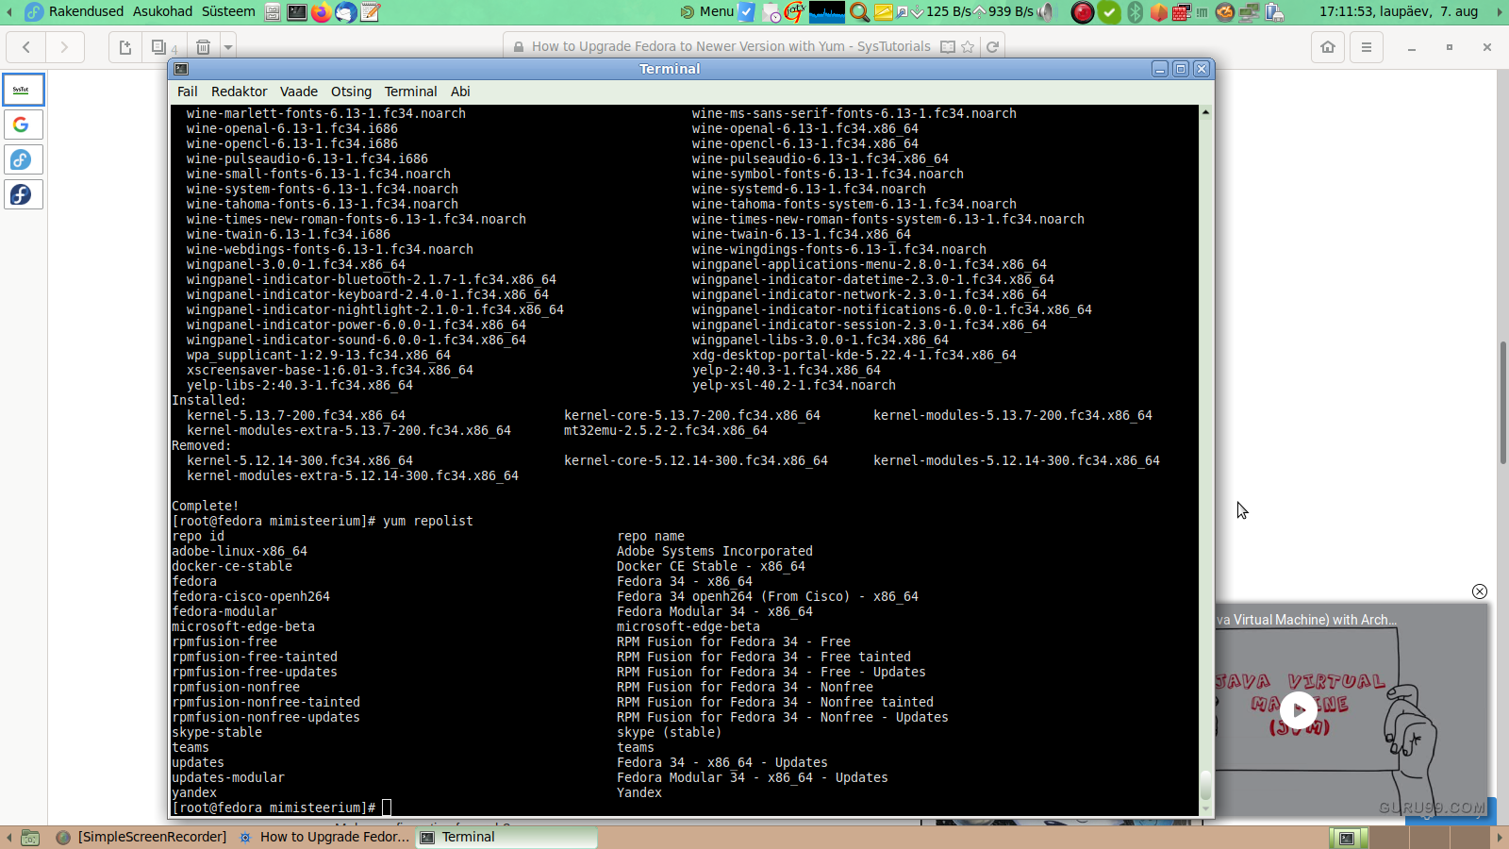
Task: Switch to the SimpleScreenRecorder taskbar window
Action: tap(141, 838)
